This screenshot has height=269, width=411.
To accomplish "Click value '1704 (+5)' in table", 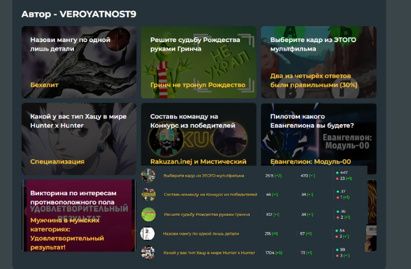I will [x=274, y=253].
